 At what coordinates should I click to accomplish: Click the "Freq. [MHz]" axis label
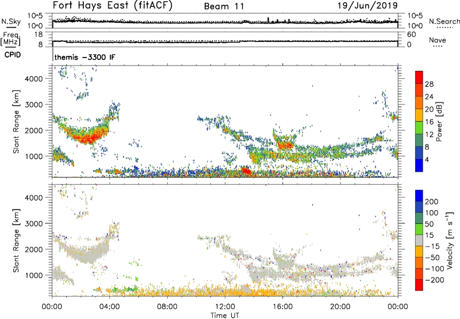click(10, 39)
